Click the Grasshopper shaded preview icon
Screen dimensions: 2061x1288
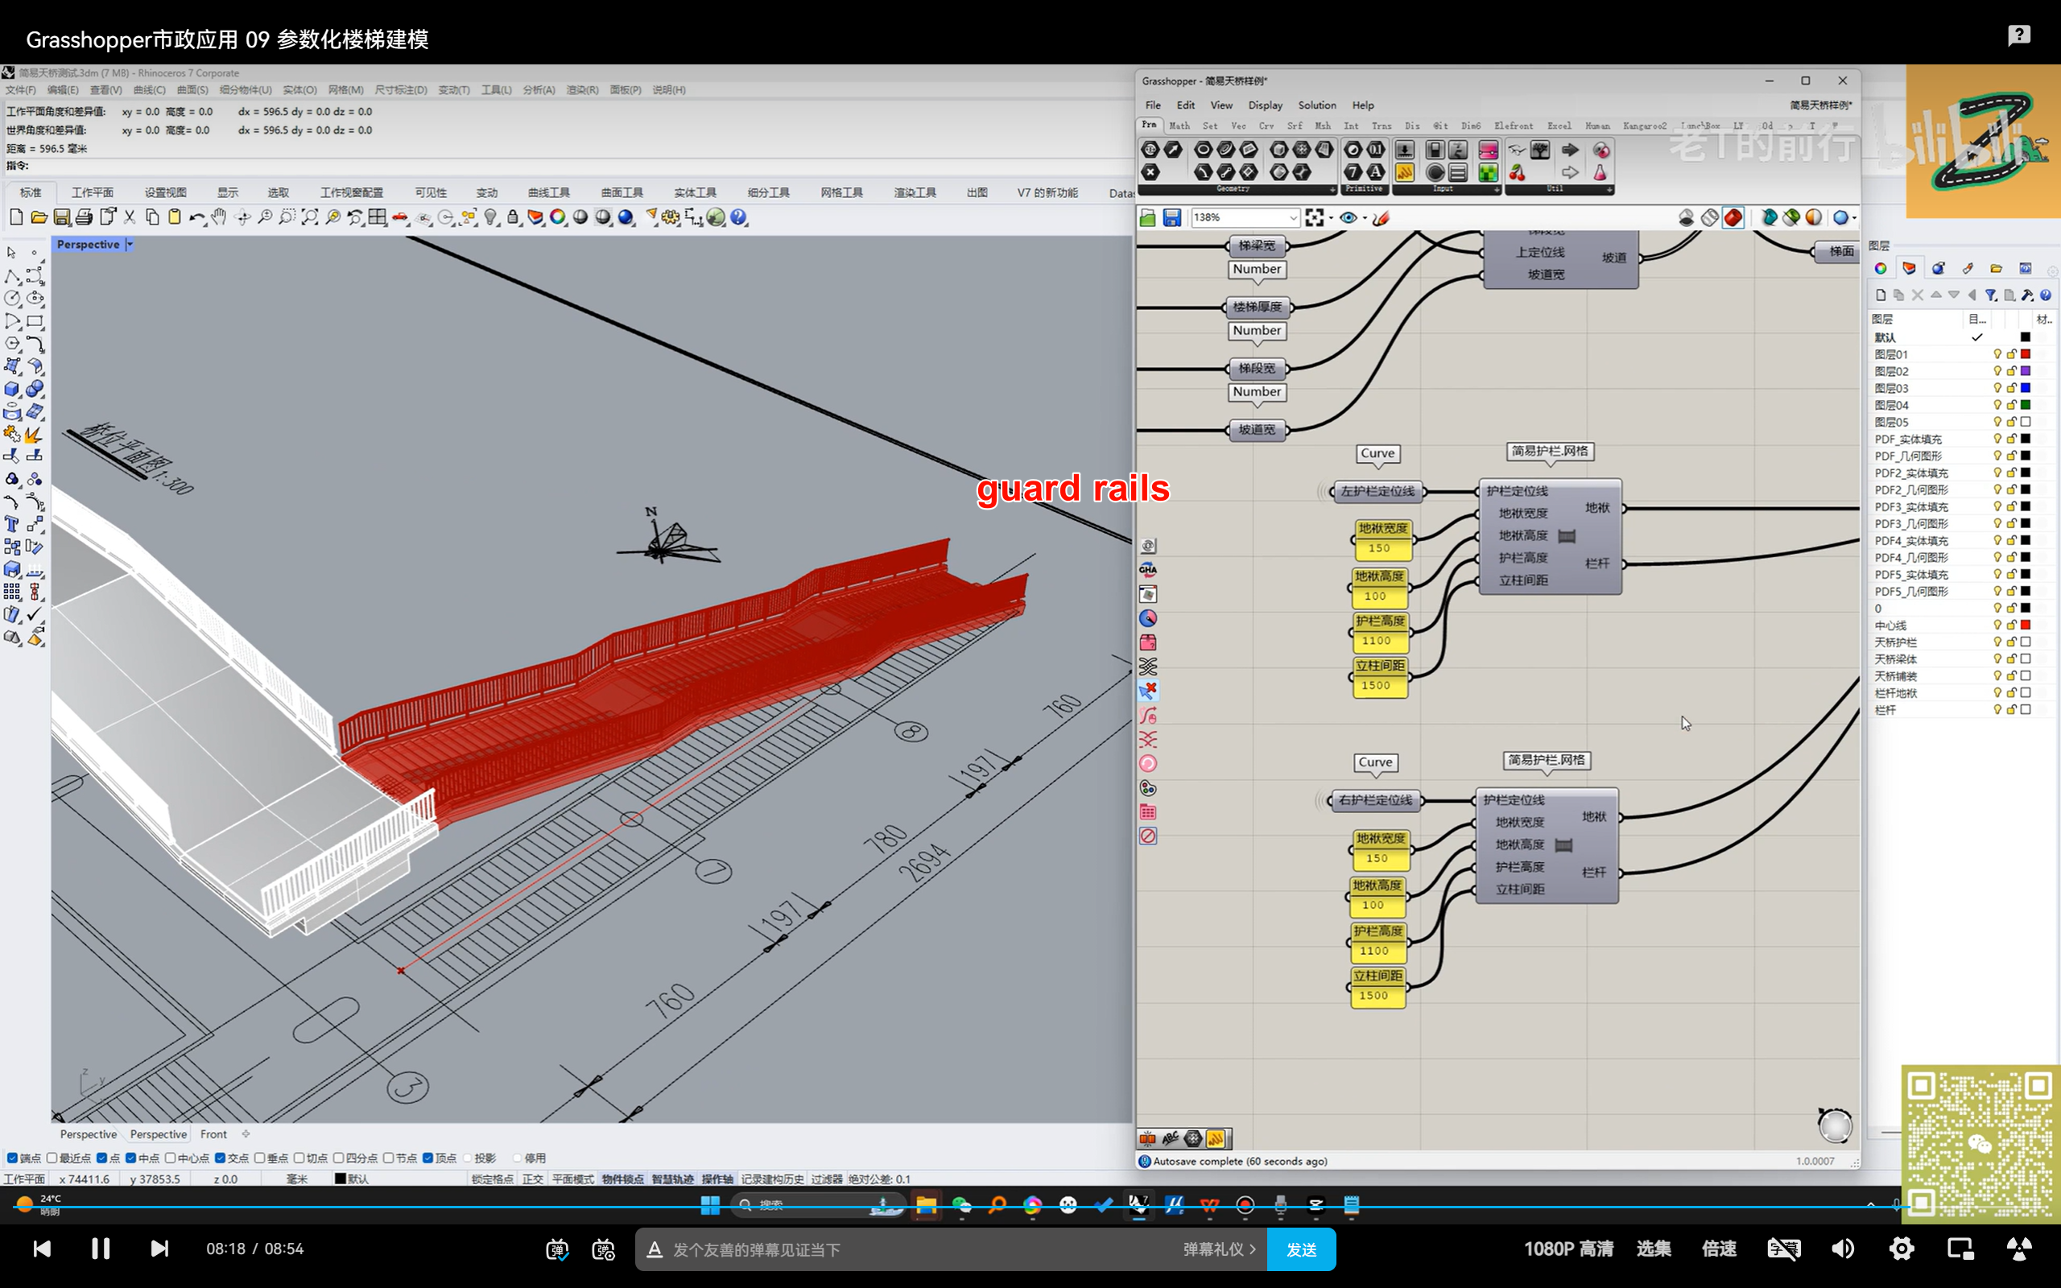click(x=1733, y=218)
